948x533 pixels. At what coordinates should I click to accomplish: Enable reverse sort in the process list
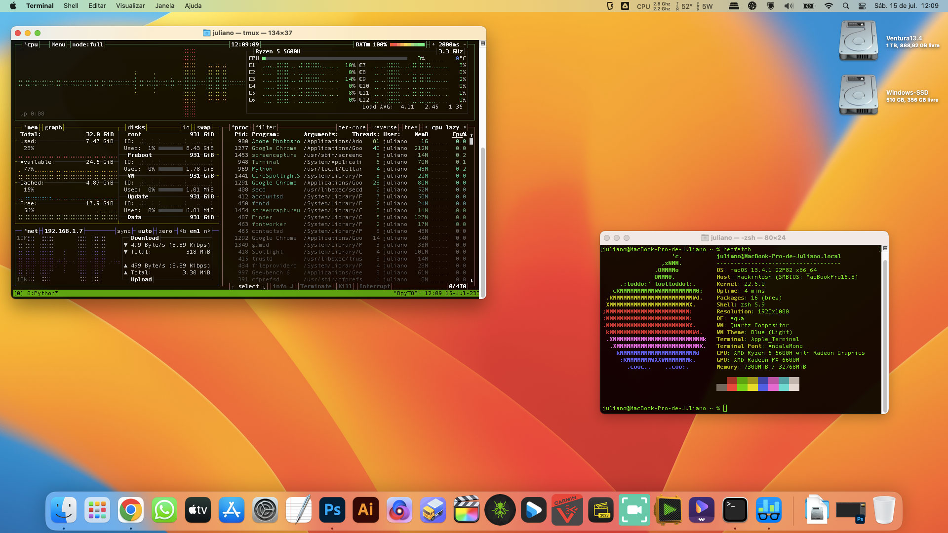pos(385,127)
